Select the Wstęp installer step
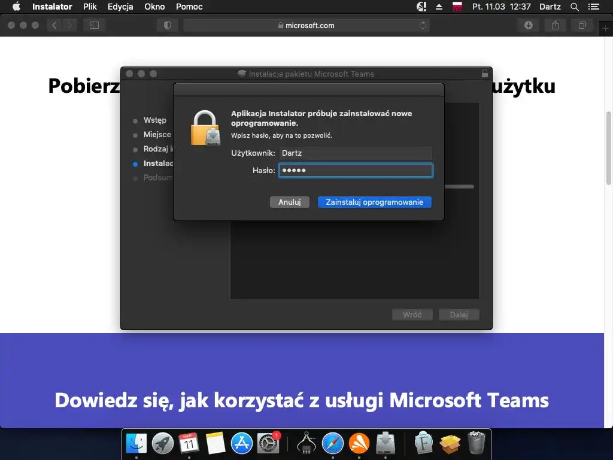 click(x=155, y=120)
